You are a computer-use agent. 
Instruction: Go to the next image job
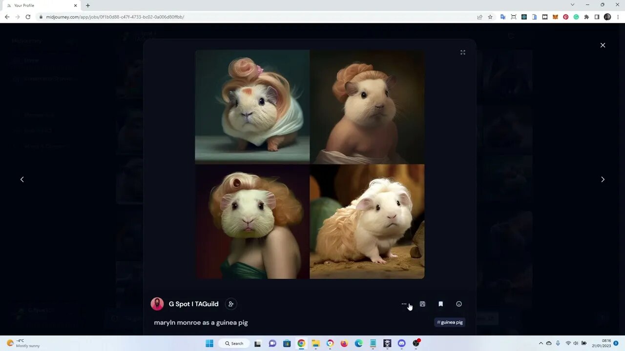click(603, 179)
